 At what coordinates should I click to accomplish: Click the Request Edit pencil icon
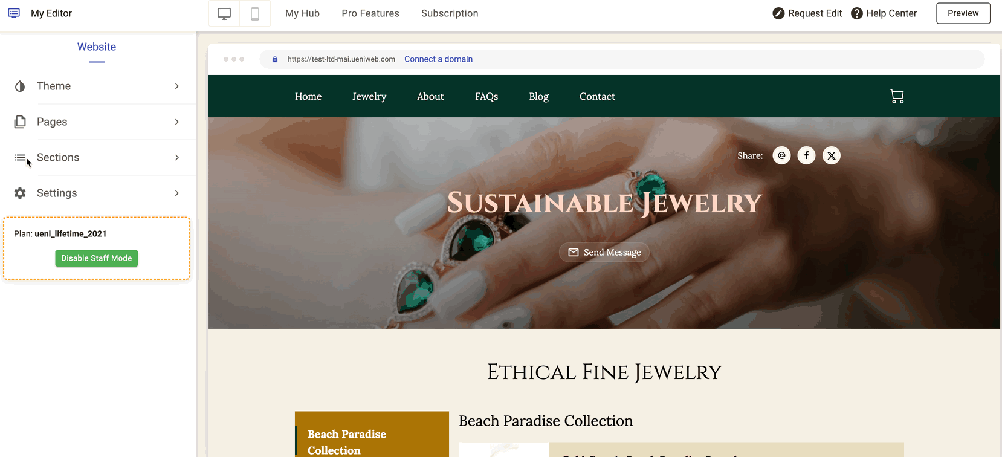coord(778,13)
